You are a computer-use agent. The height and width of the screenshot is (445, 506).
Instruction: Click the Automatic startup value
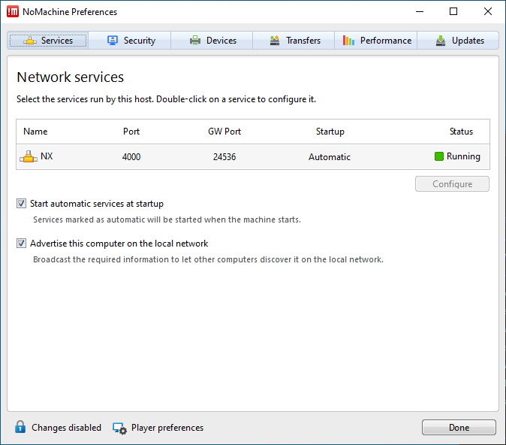click(x=330, y=157)
